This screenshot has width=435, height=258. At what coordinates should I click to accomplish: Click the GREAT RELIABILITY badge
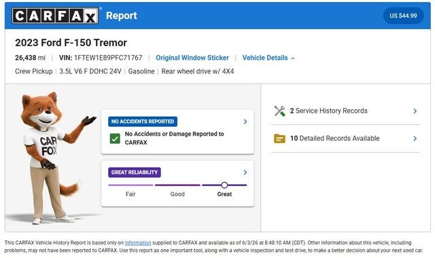point(135,172)
